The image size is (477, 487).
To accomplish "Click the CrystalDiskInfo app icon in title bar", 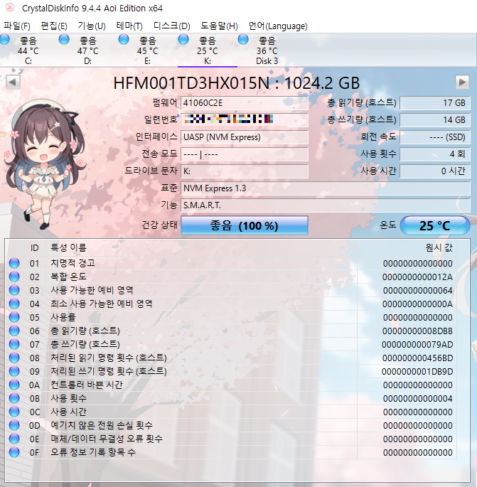I will pyautogui.click(x=10, y=8).
